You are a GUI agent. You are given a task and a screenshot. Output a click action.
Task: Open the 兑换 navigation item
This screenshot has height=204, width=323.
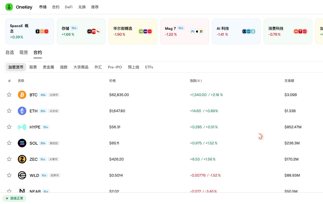click(82, 7)
